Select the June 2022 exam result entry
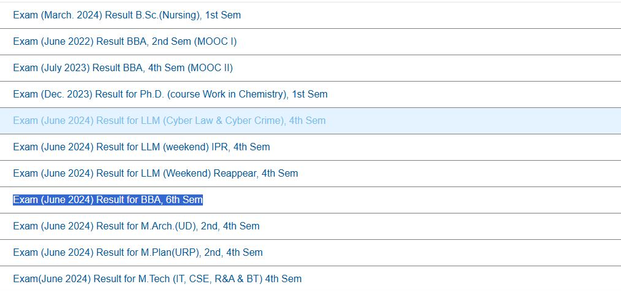Viewport: 621px width, 292px height. [x=125, y=41]
